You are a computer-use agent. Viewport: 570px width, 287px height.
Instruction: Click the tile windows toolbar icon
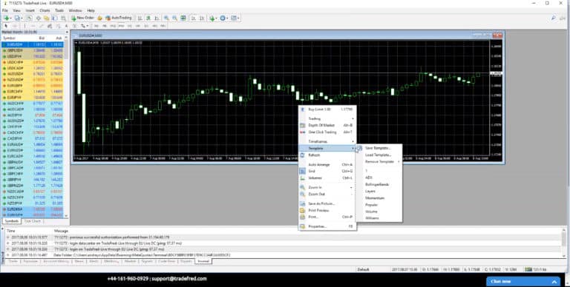pos(183,18)
